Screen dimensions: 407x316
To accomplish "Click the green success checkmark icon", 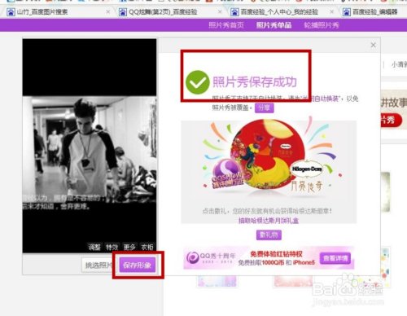I will point(198,82).
